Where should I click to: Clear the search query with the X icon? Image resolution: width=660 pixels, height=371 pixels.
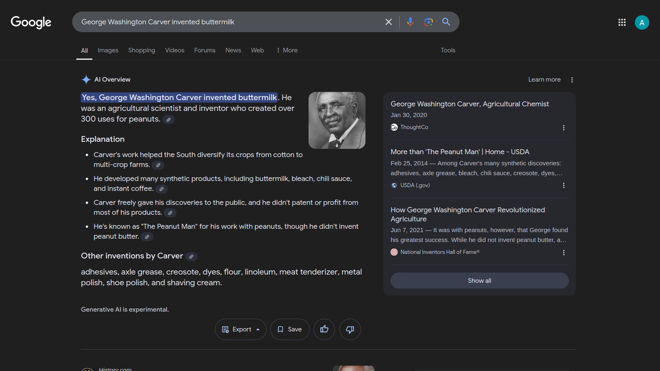coord(389,22)
